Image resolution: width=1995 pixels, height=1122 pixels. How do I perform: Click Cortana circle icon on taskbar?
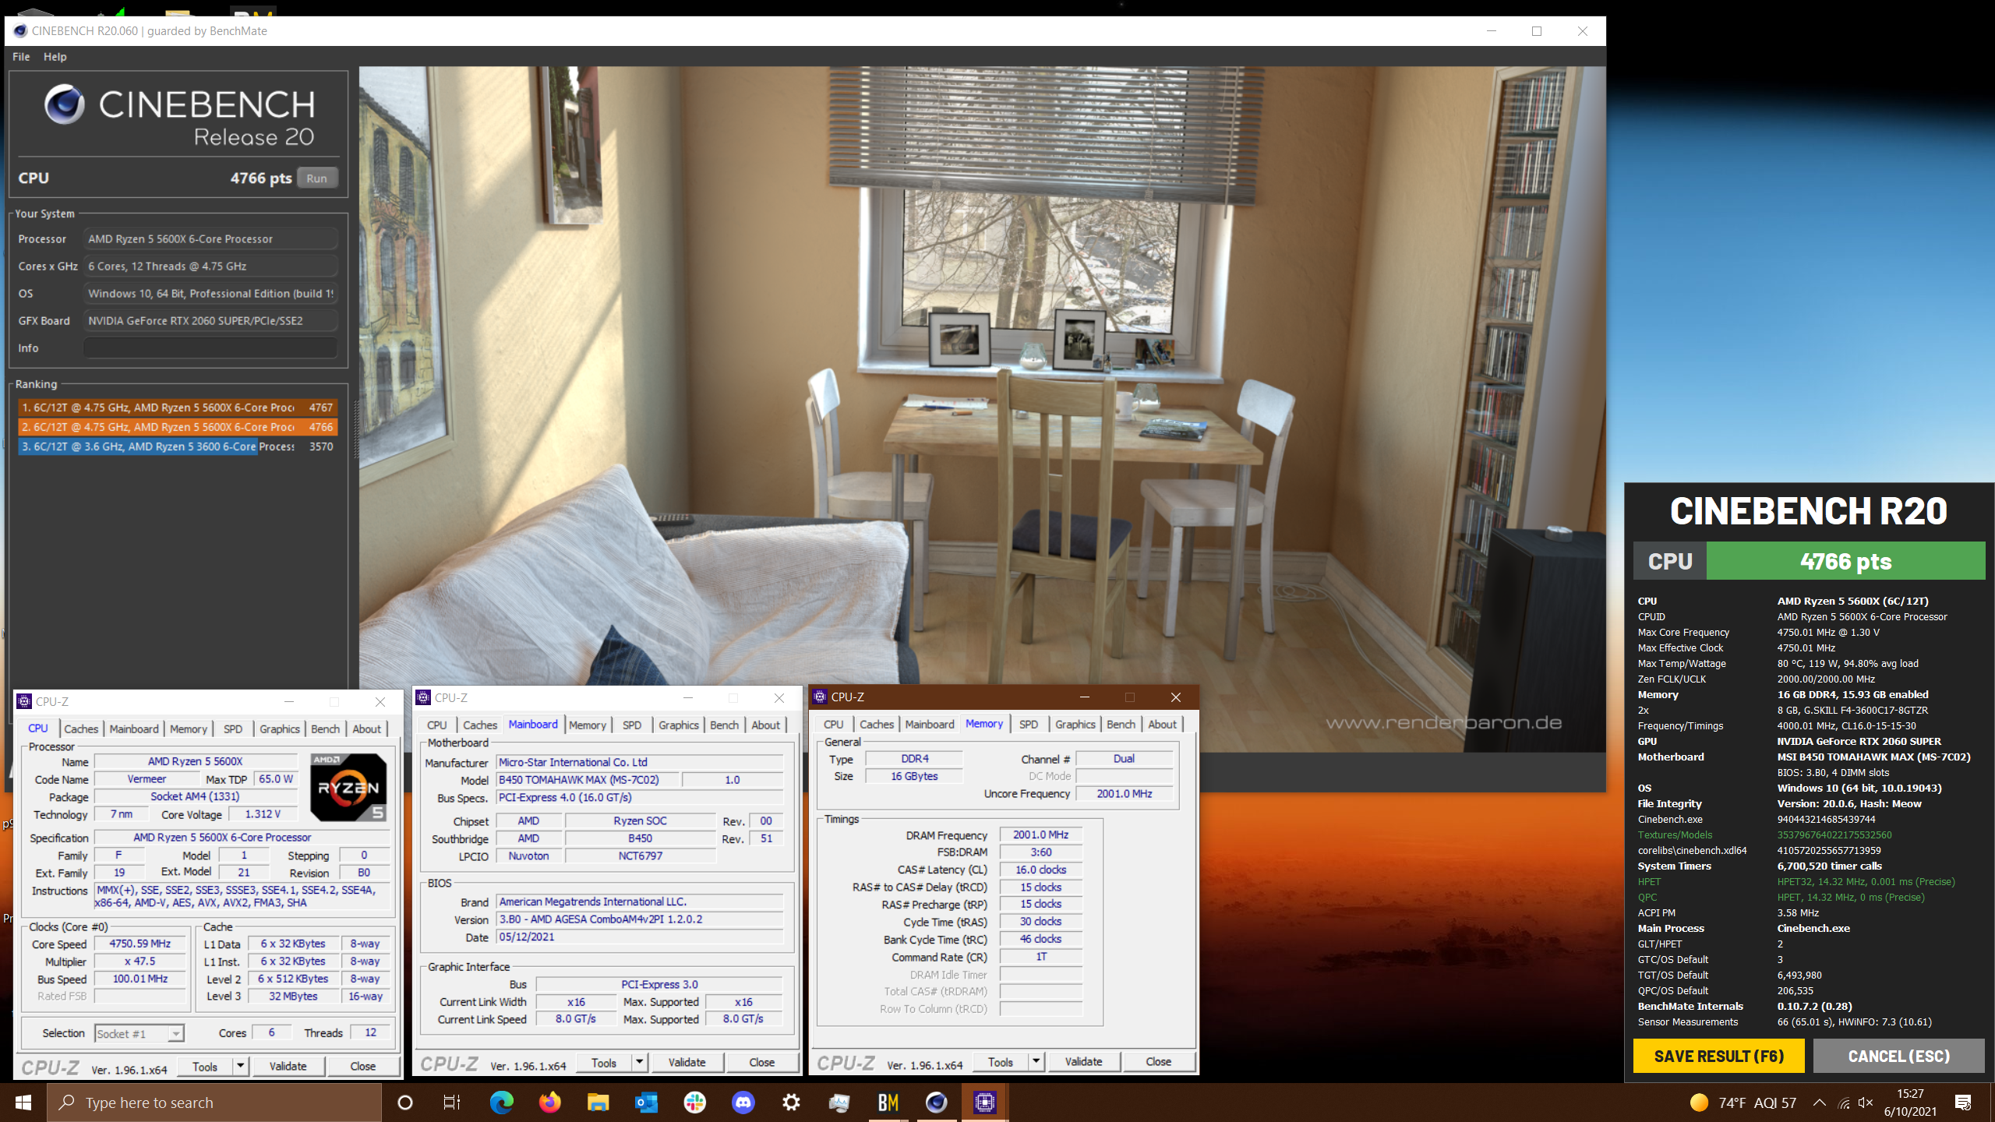(404, 1103)
